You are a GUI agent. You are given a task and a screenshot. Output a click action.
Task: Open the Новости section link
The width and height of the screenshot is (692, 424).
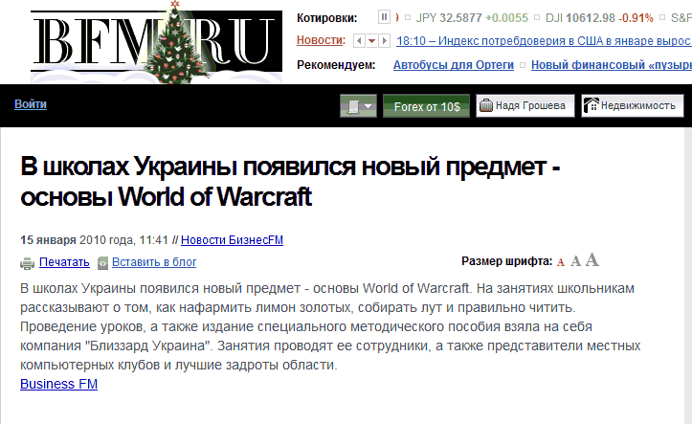point(321,40)
